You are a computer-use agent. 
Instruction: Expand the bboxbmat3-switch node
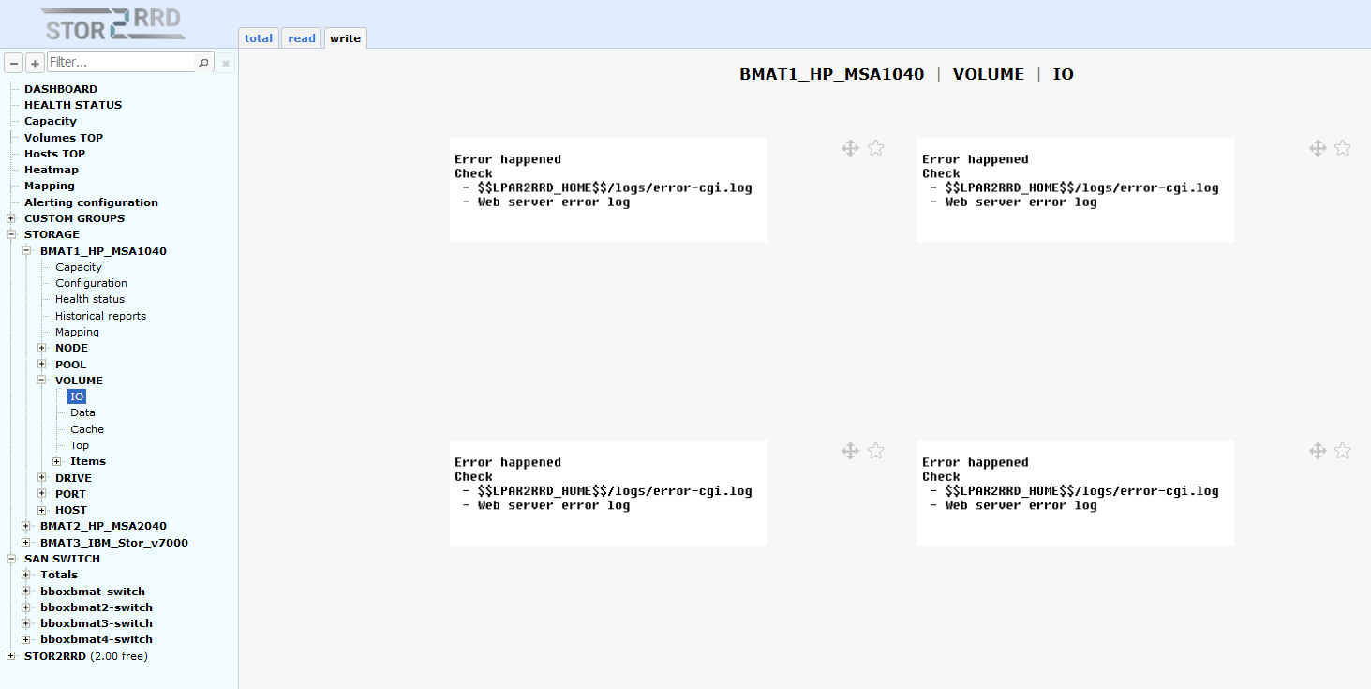click(x=26, y=623)
